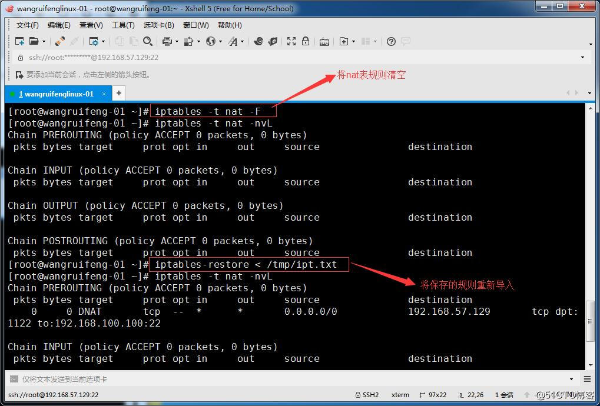
Task: Expand the Print dropdown arrow
Action: click(177, 41)
